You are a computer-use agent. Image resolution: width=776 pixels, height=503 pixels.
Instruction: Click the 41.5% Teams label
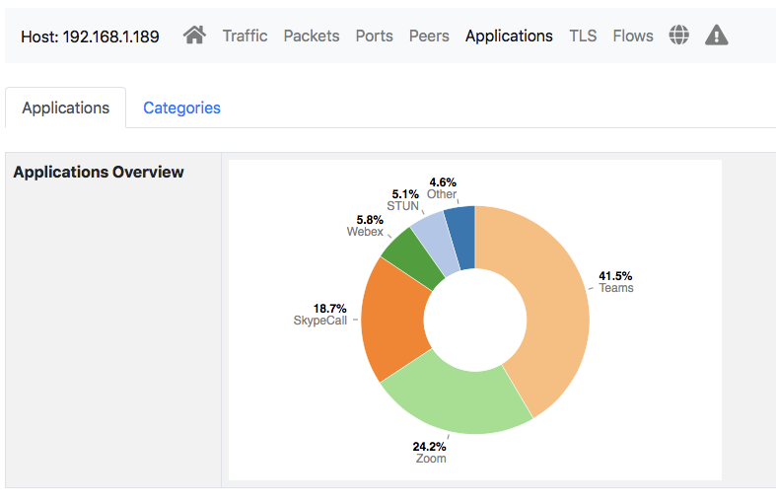click(x=615, y=282)
